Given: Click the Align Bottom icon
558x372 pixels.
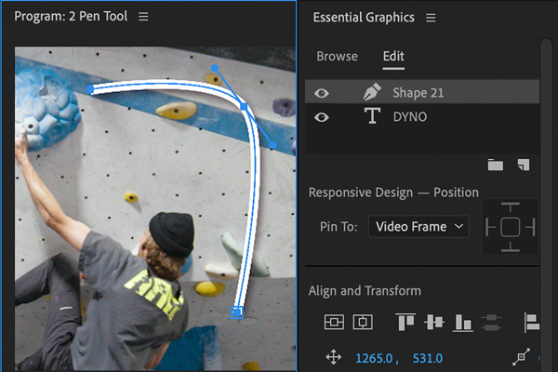Looking at the screenshot, I should pos(462,323).
